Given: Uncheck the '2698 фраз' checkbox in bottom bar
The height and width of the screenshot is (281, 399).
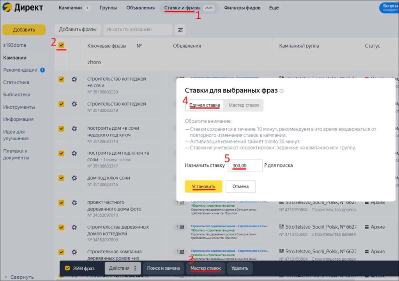Looking at the screenshot, I should tap(67, 268).
